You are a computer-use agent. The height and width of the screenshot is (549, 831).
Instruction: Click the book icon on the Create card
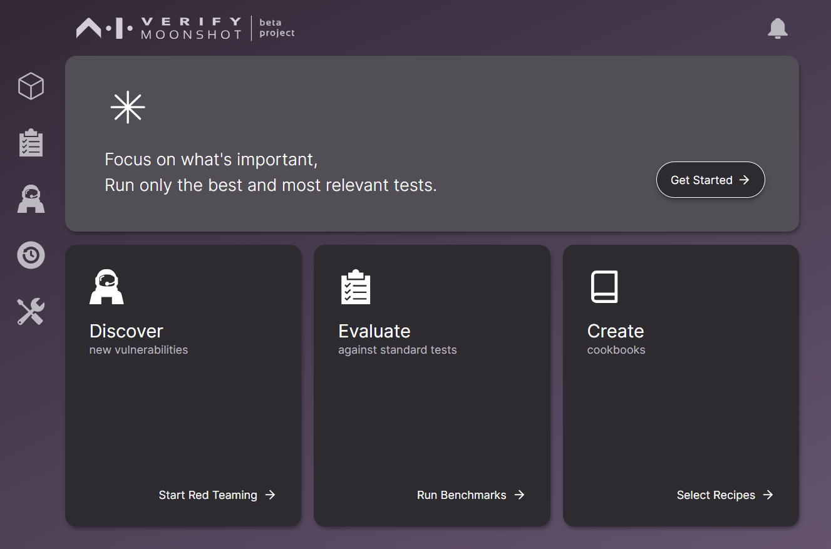coord(604,287)
